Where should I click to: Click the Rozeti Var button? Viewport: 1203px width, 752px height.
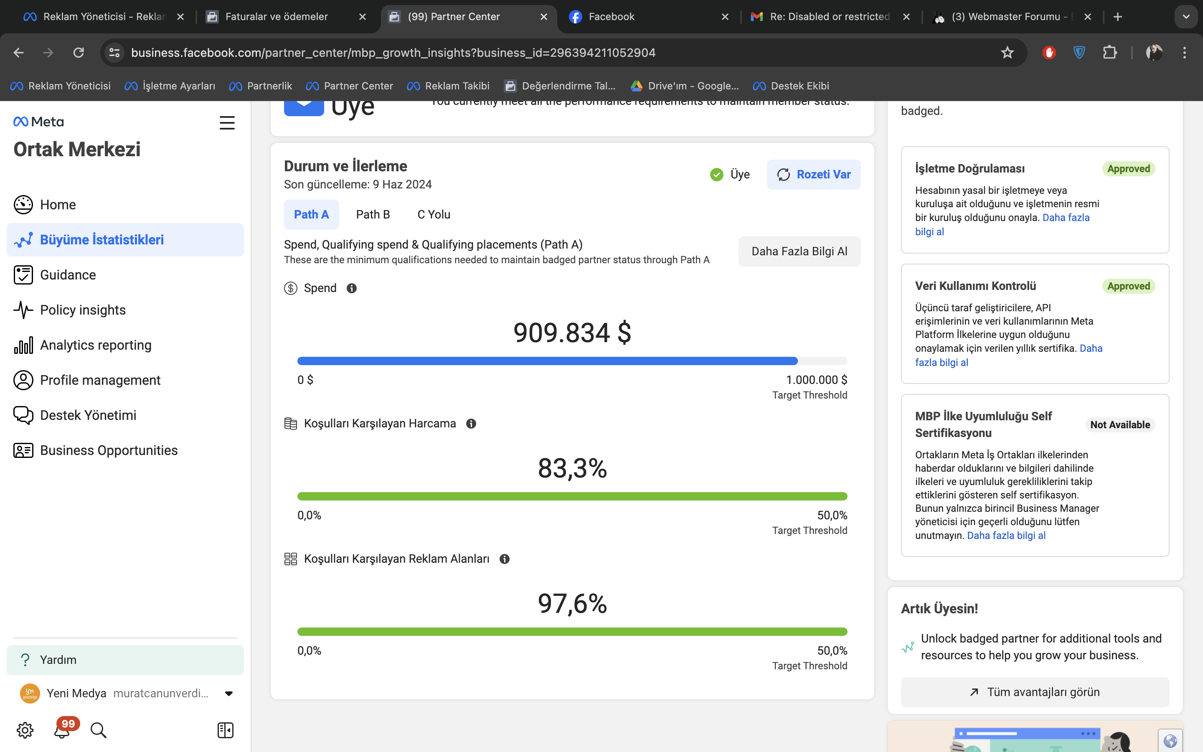tap(813, 175)
